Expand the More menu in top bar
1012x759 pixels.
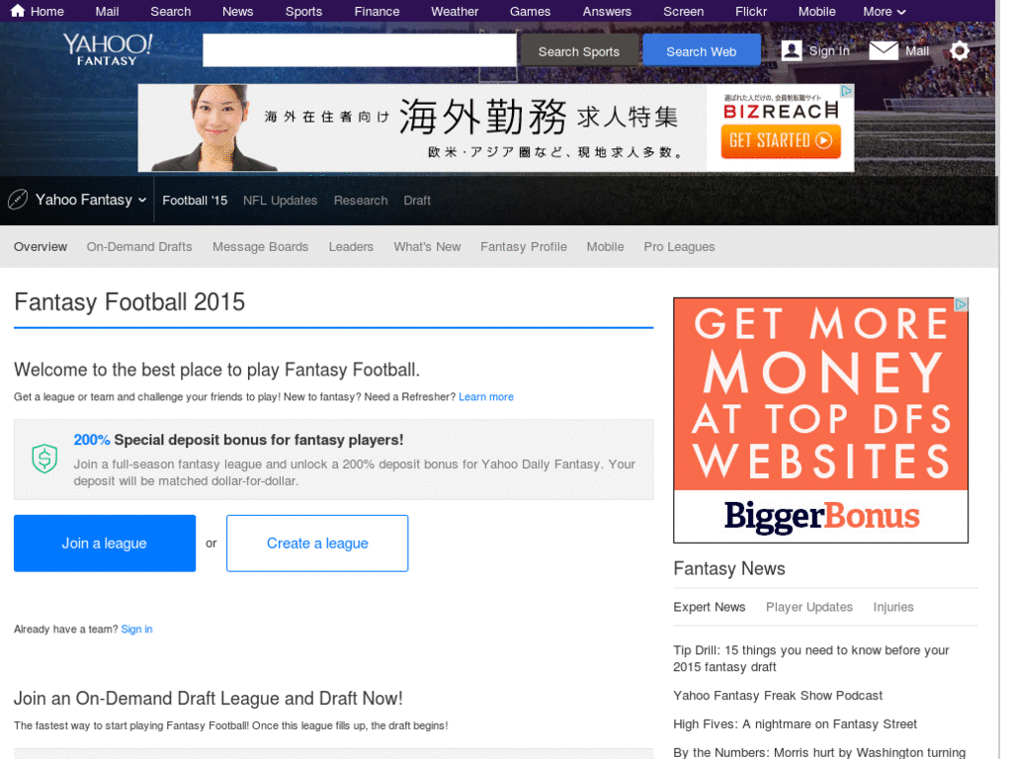[x=885, y=11]
